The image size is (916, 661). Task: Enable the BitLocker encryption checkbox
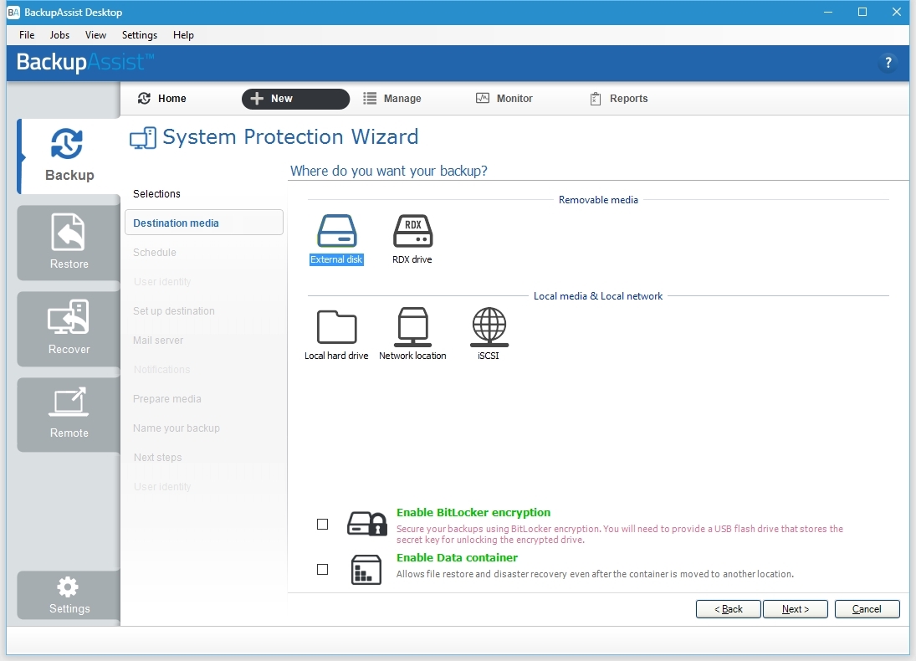tap(323, 525)
